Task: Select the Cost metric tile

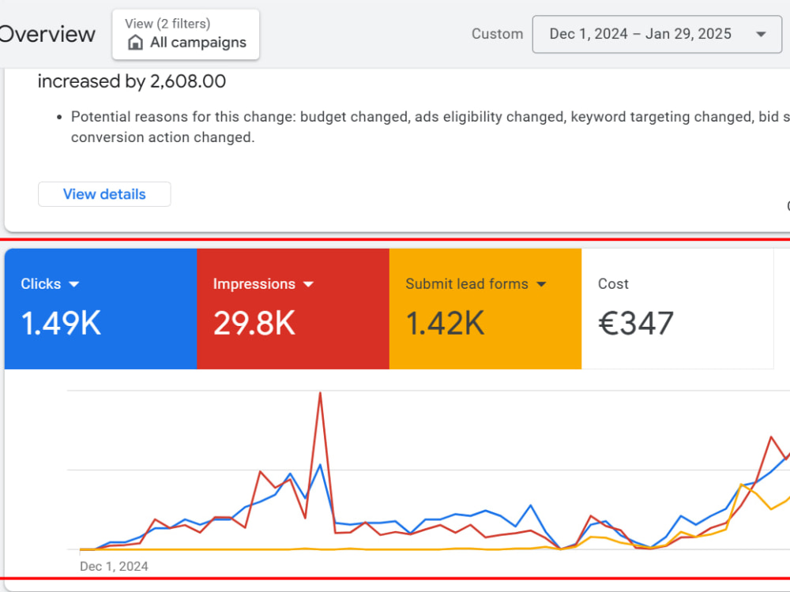Action: [678, 309]
